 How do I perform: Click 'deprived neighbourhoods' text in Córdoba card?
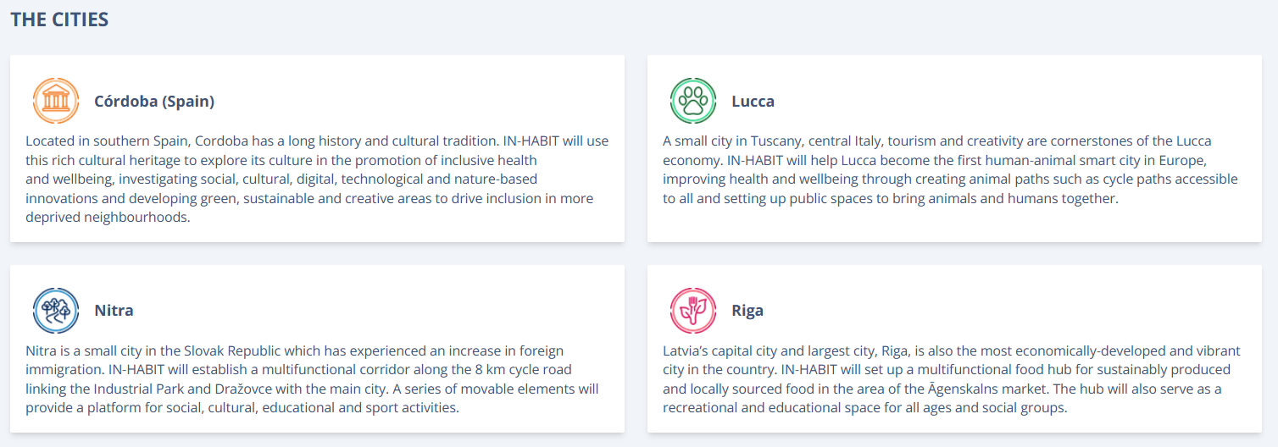(108, 217)
